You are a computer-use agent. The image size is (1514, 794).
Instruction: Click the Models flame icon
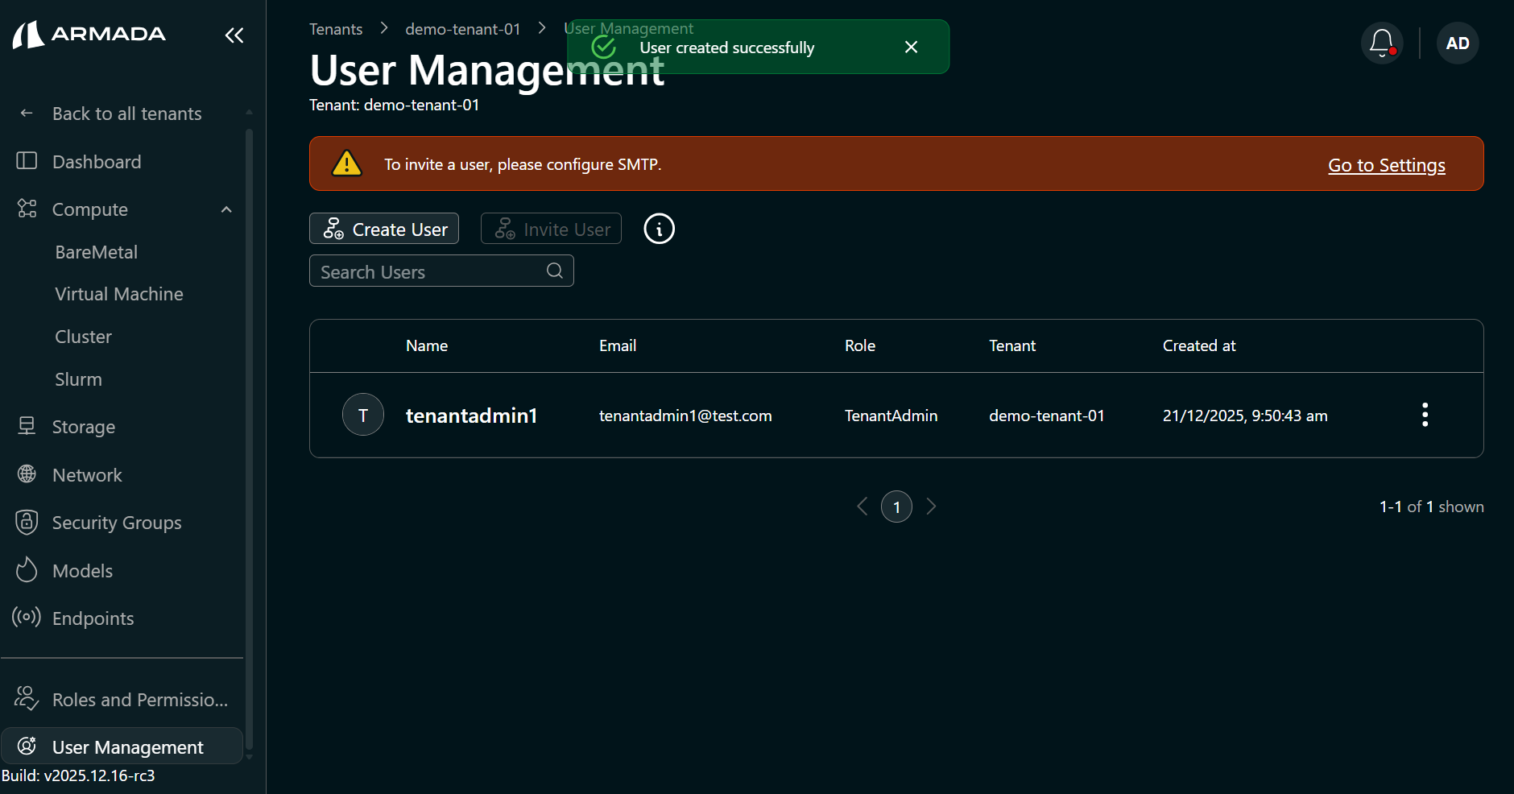27,570
